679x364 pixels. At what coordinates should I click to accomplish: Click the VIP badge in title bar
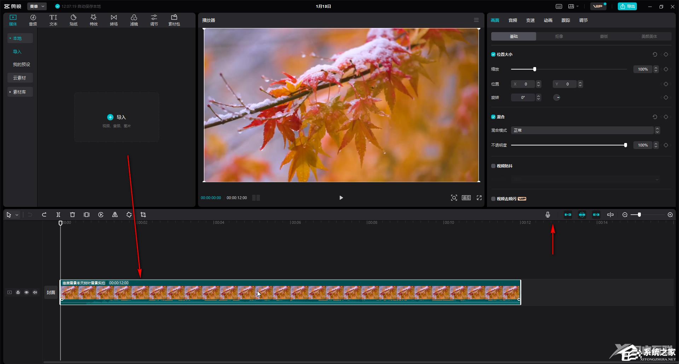(598, 6)
